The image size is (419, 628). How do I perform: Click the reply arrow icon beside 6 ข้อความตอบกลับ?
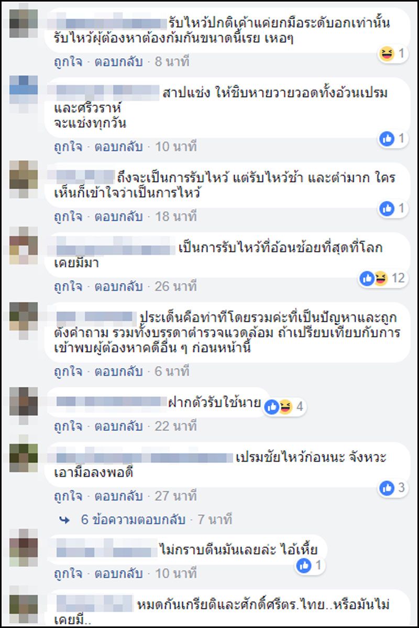(64, 520)
